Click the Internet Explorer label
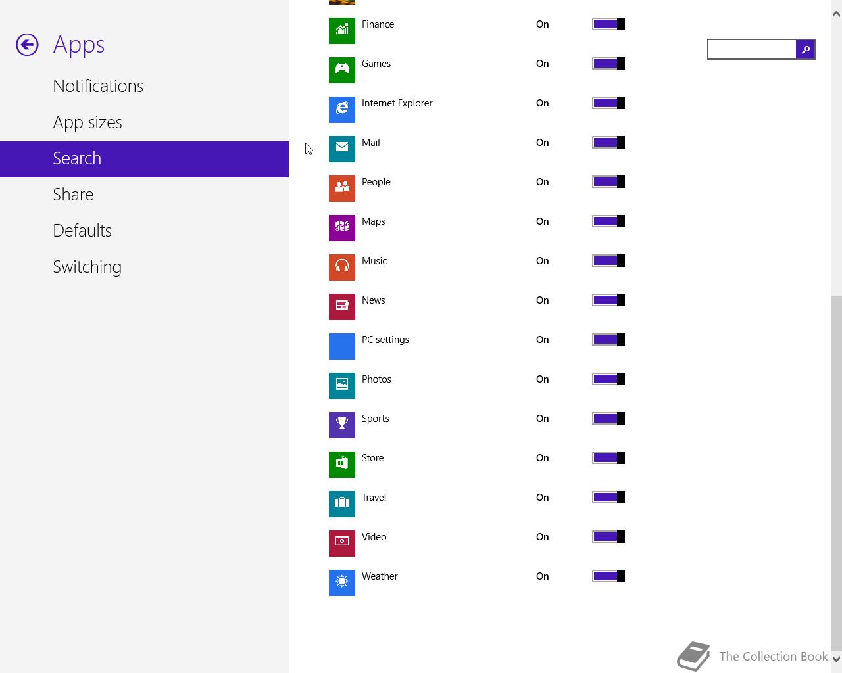 [x=397, y=103]
